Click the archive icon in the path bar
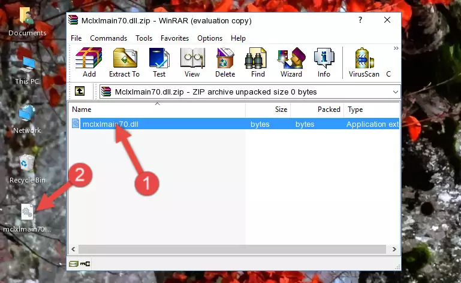This screenshot has height=283, width=461. [106, 92]
